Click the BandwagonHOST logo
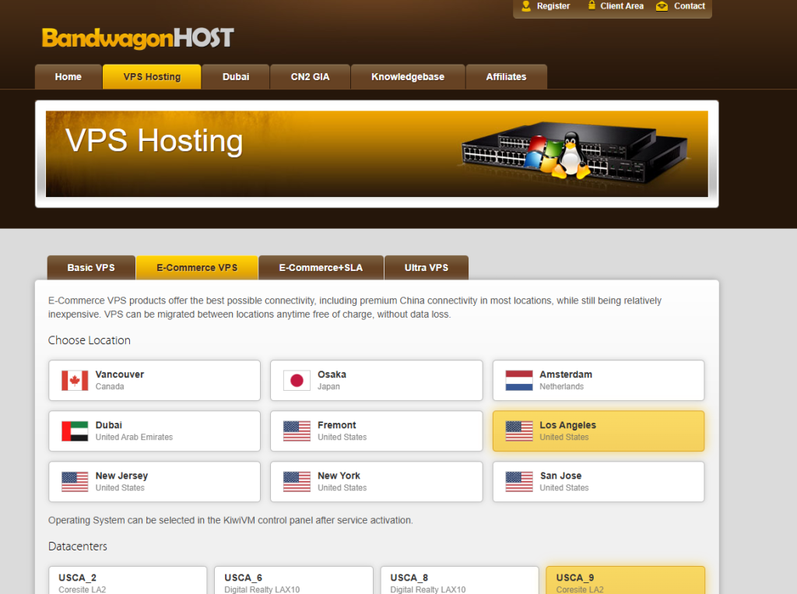Image resolution: width=797 pixels, height=594 pixels. tap(138, 38)
